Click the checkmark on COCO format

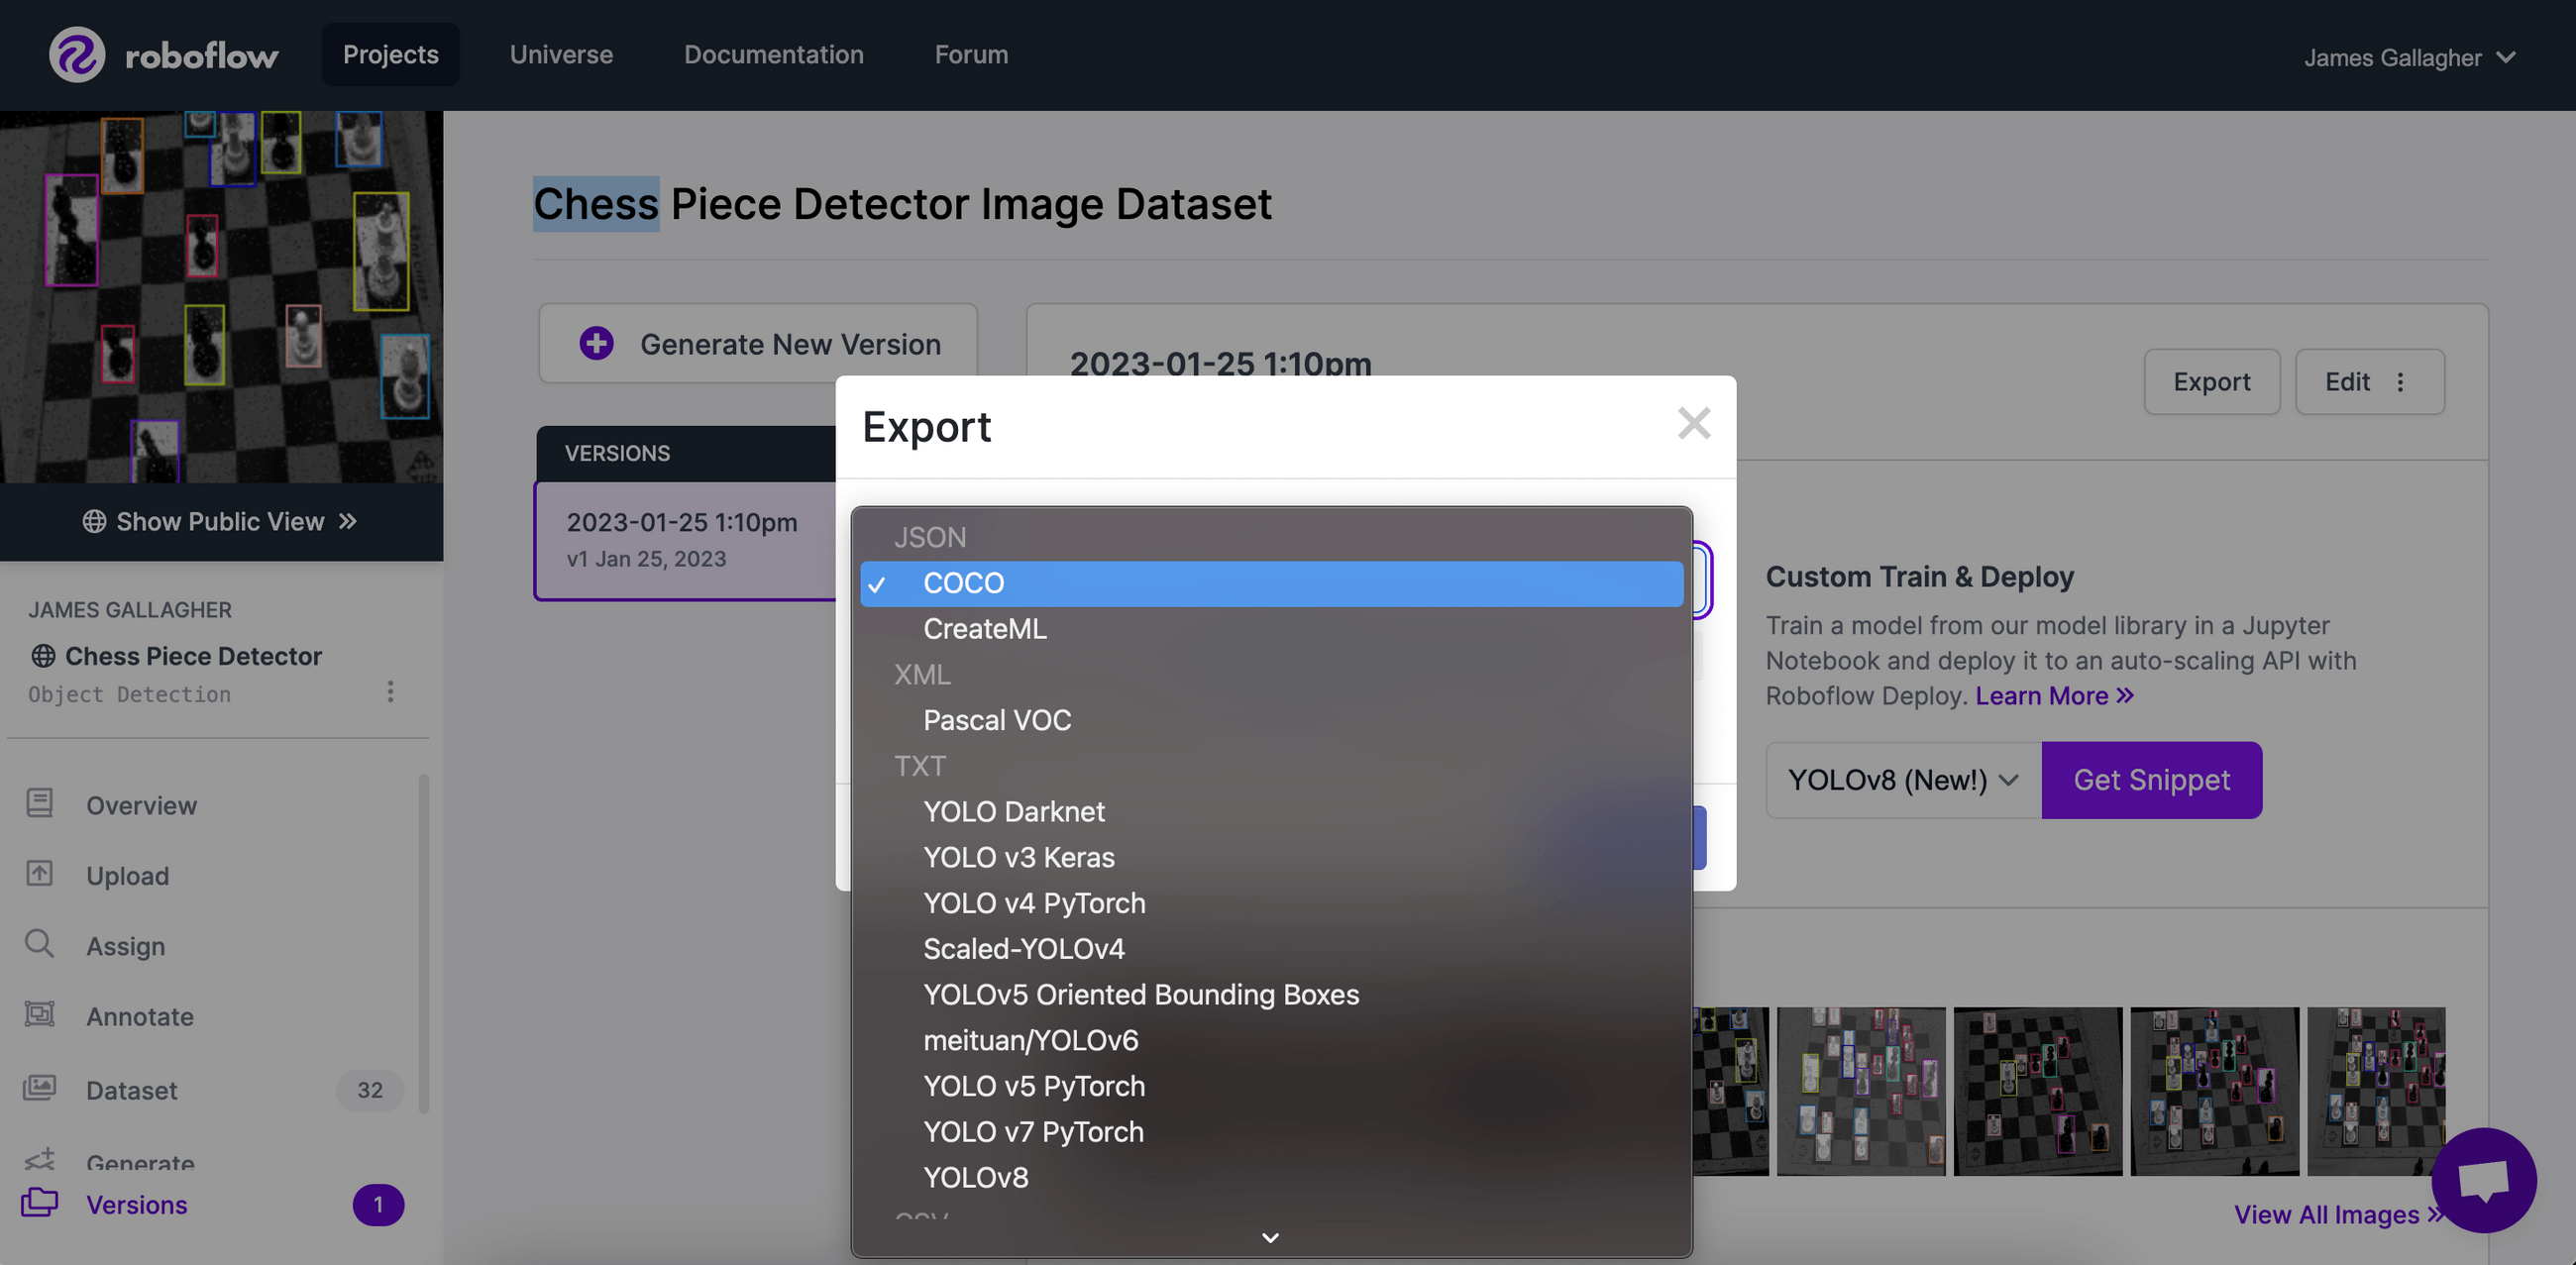[878, 583]
